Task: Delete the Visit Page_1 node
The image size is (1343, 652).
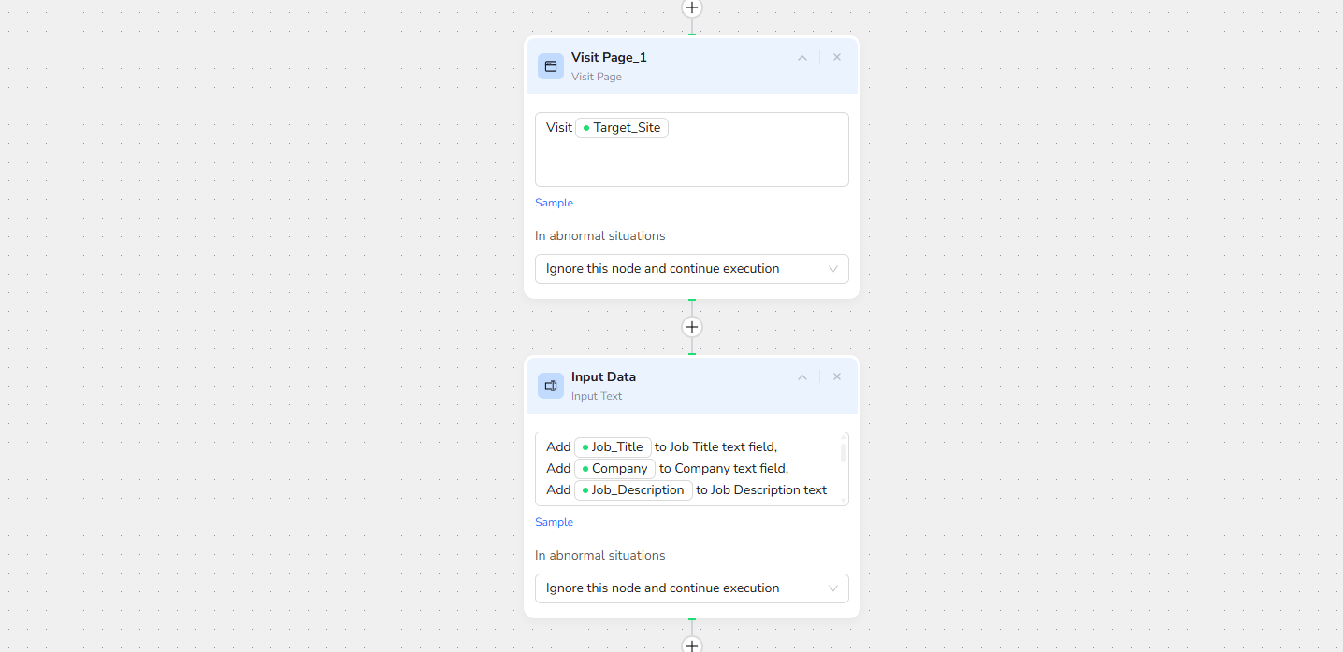Action: click(837, 58)
